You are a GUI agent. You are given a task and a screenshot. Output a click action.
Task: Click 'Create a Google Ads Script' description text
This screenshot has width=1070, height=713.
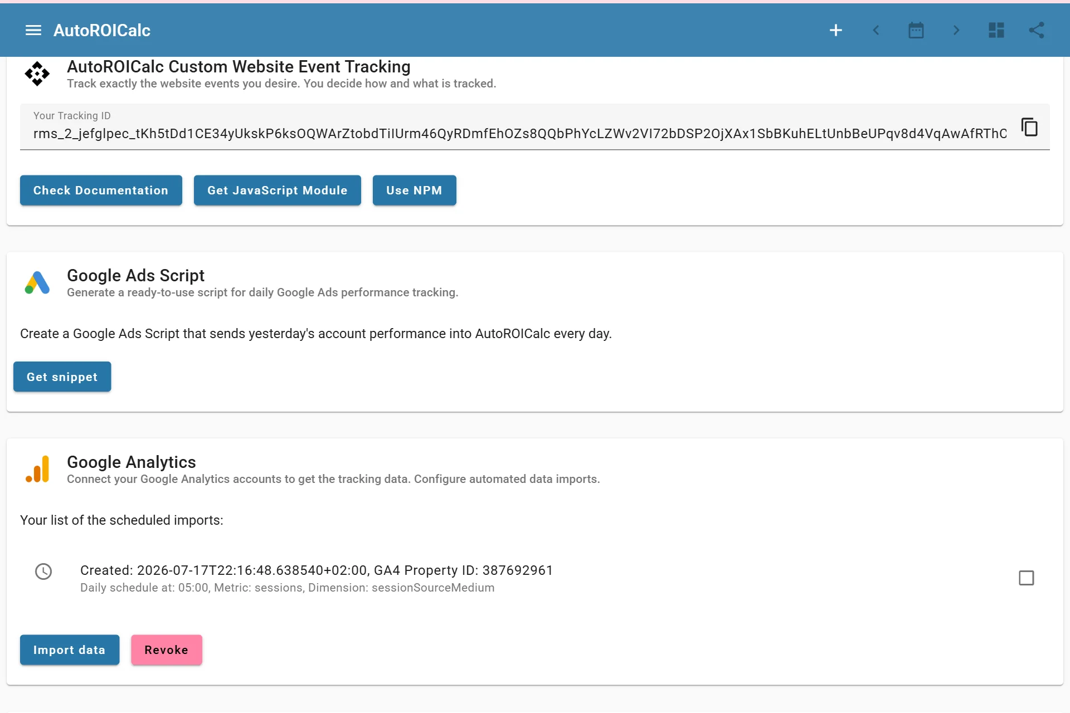coord(316,334)
